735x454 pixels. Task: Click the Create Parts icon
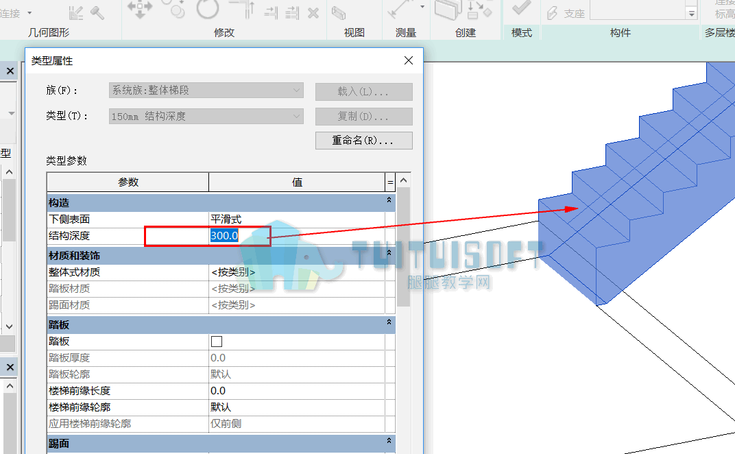point(479,10)
